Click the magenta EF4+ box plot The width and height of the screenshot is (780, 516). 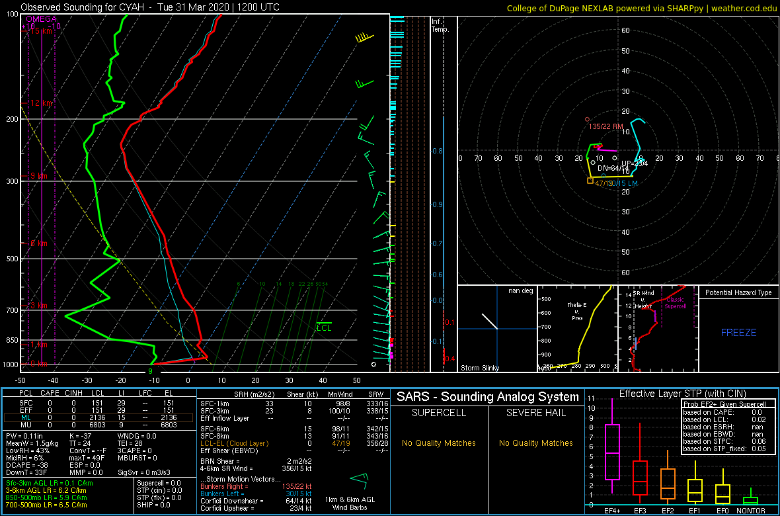[x=611, y=447]
